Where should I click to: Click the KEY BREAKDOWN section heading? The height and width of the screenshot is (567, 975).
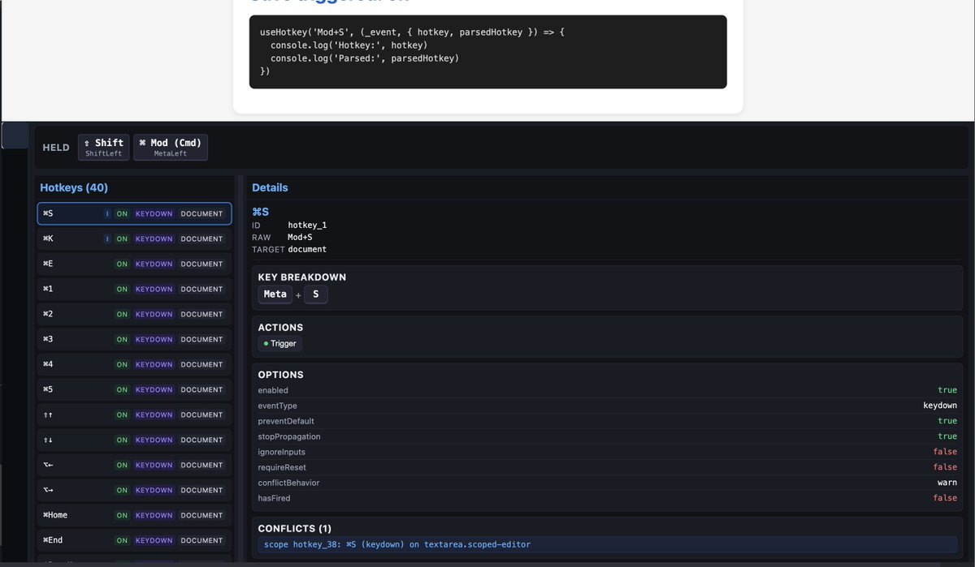302,277
